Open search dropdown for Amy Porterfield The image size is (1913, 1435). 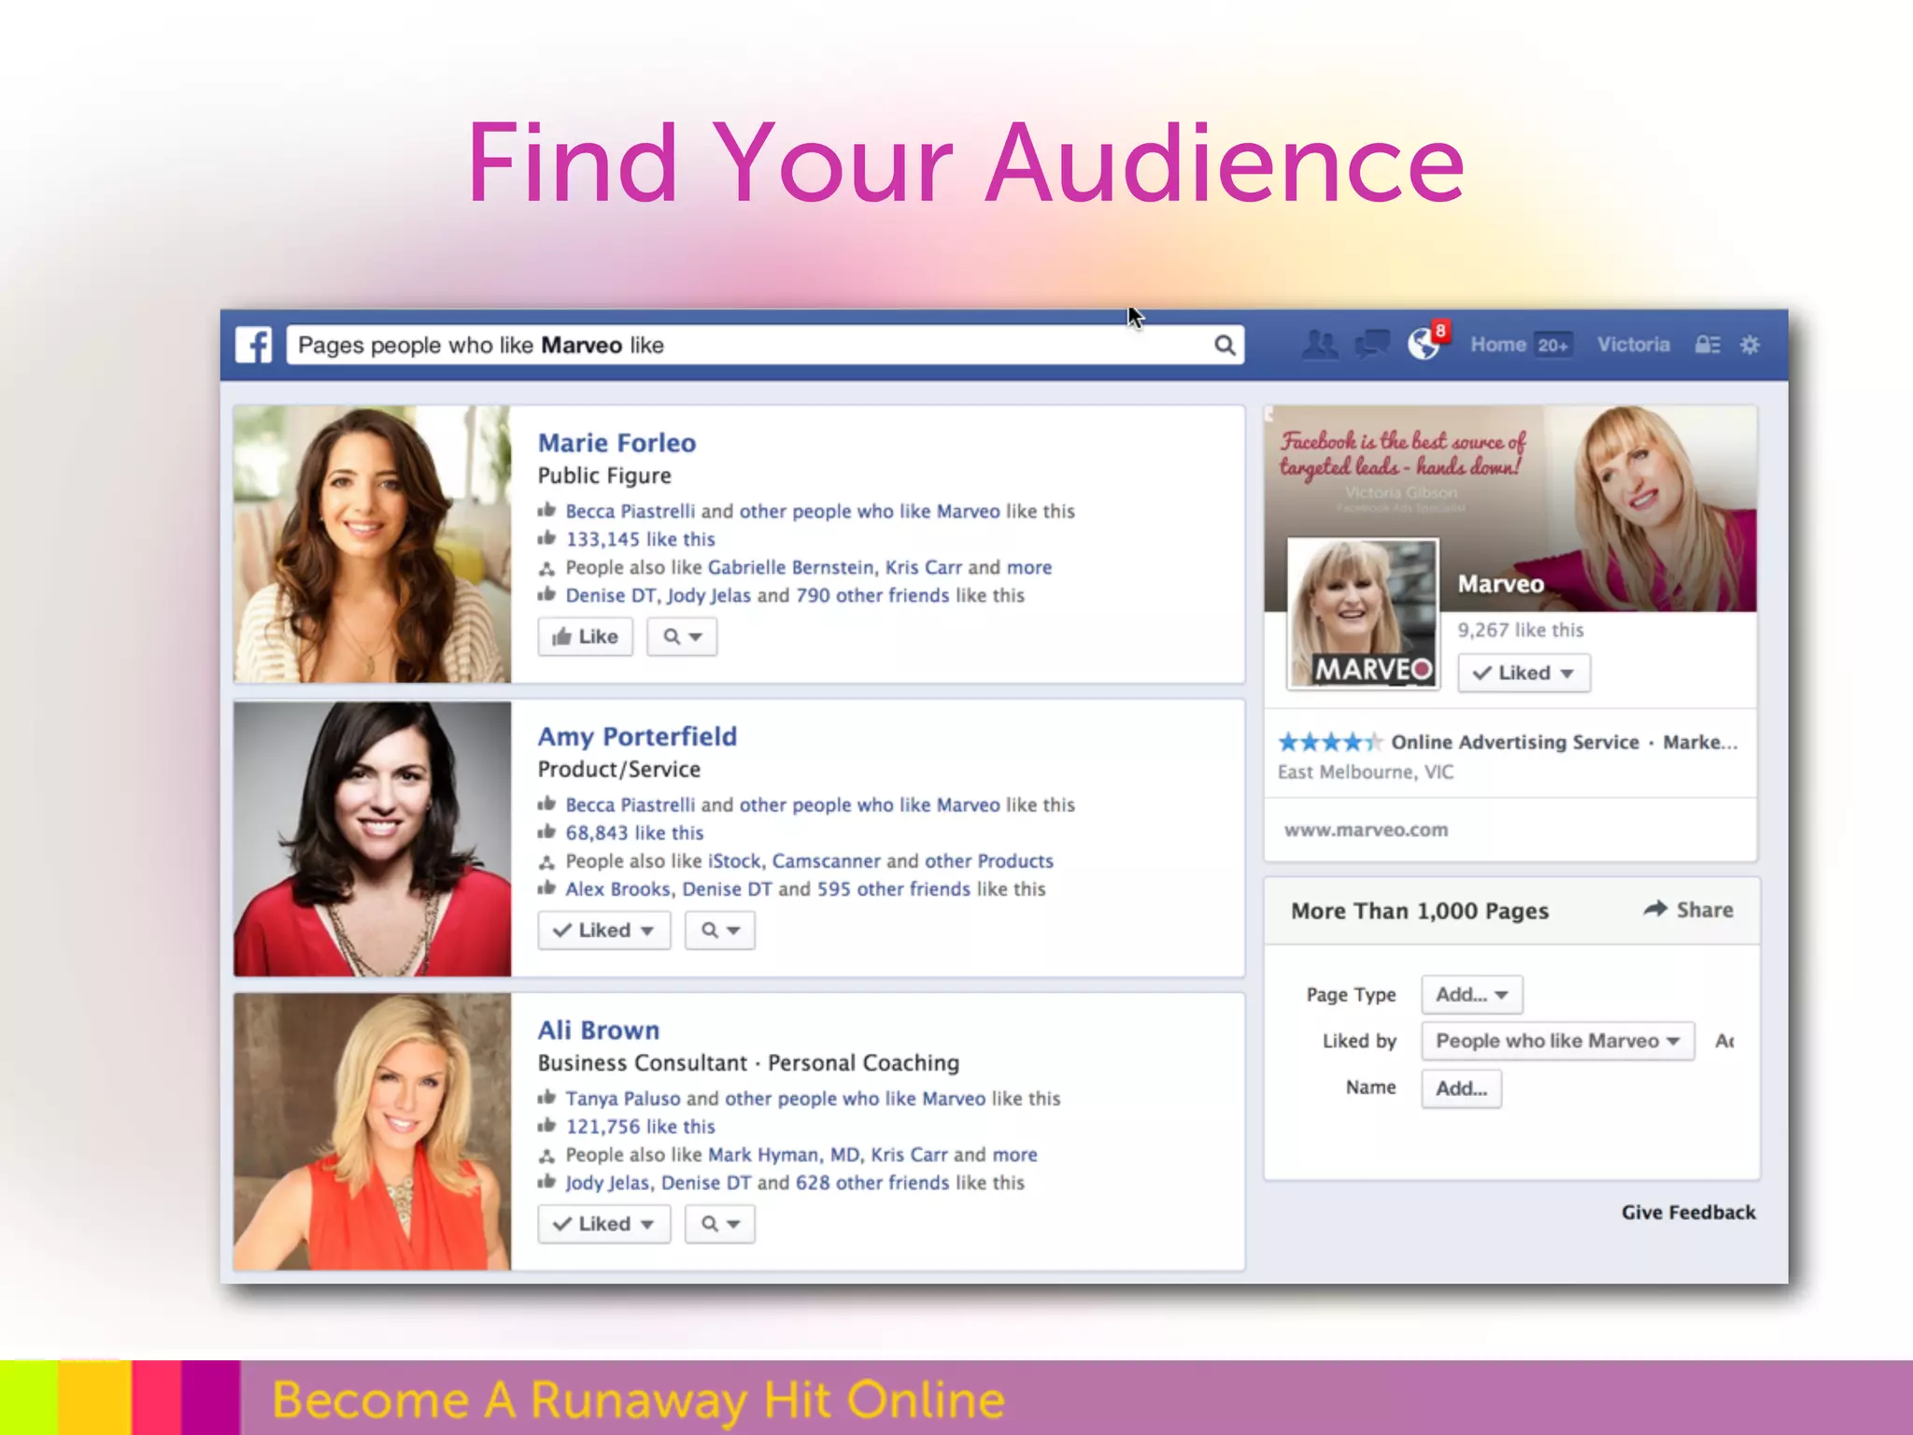point(719,931)
